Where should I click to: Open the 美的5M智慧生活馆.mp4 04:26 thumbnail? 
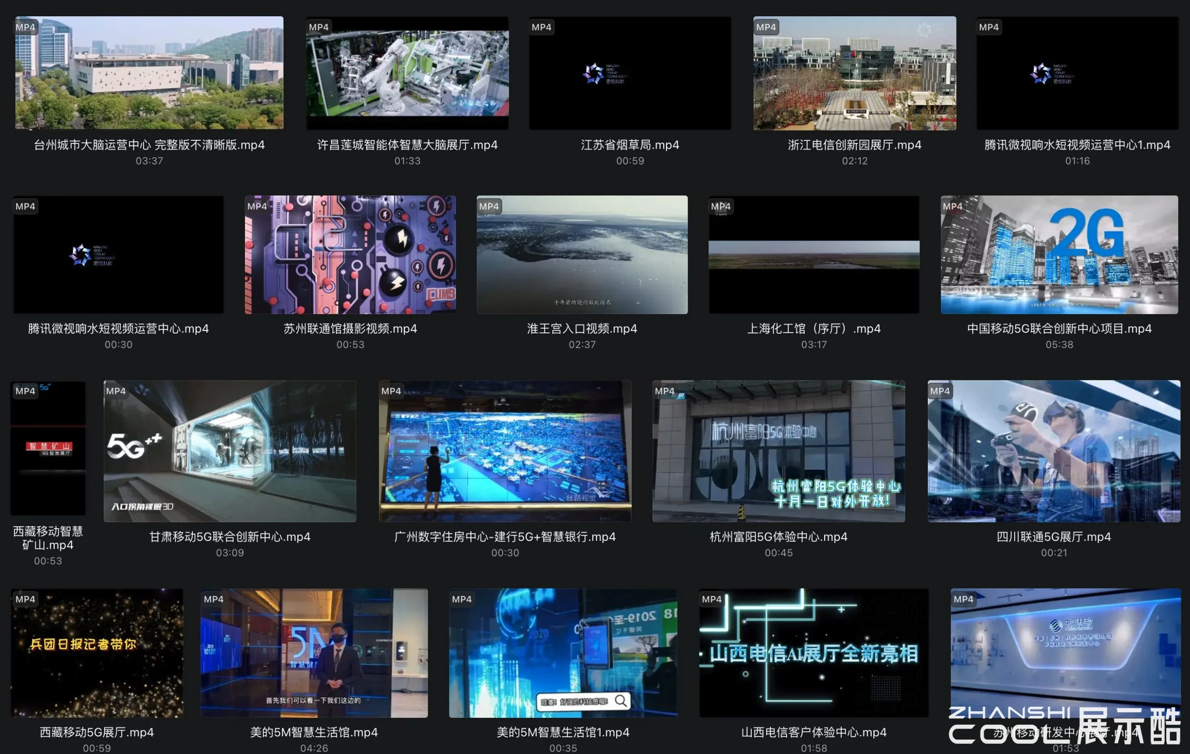coord(314,653)
